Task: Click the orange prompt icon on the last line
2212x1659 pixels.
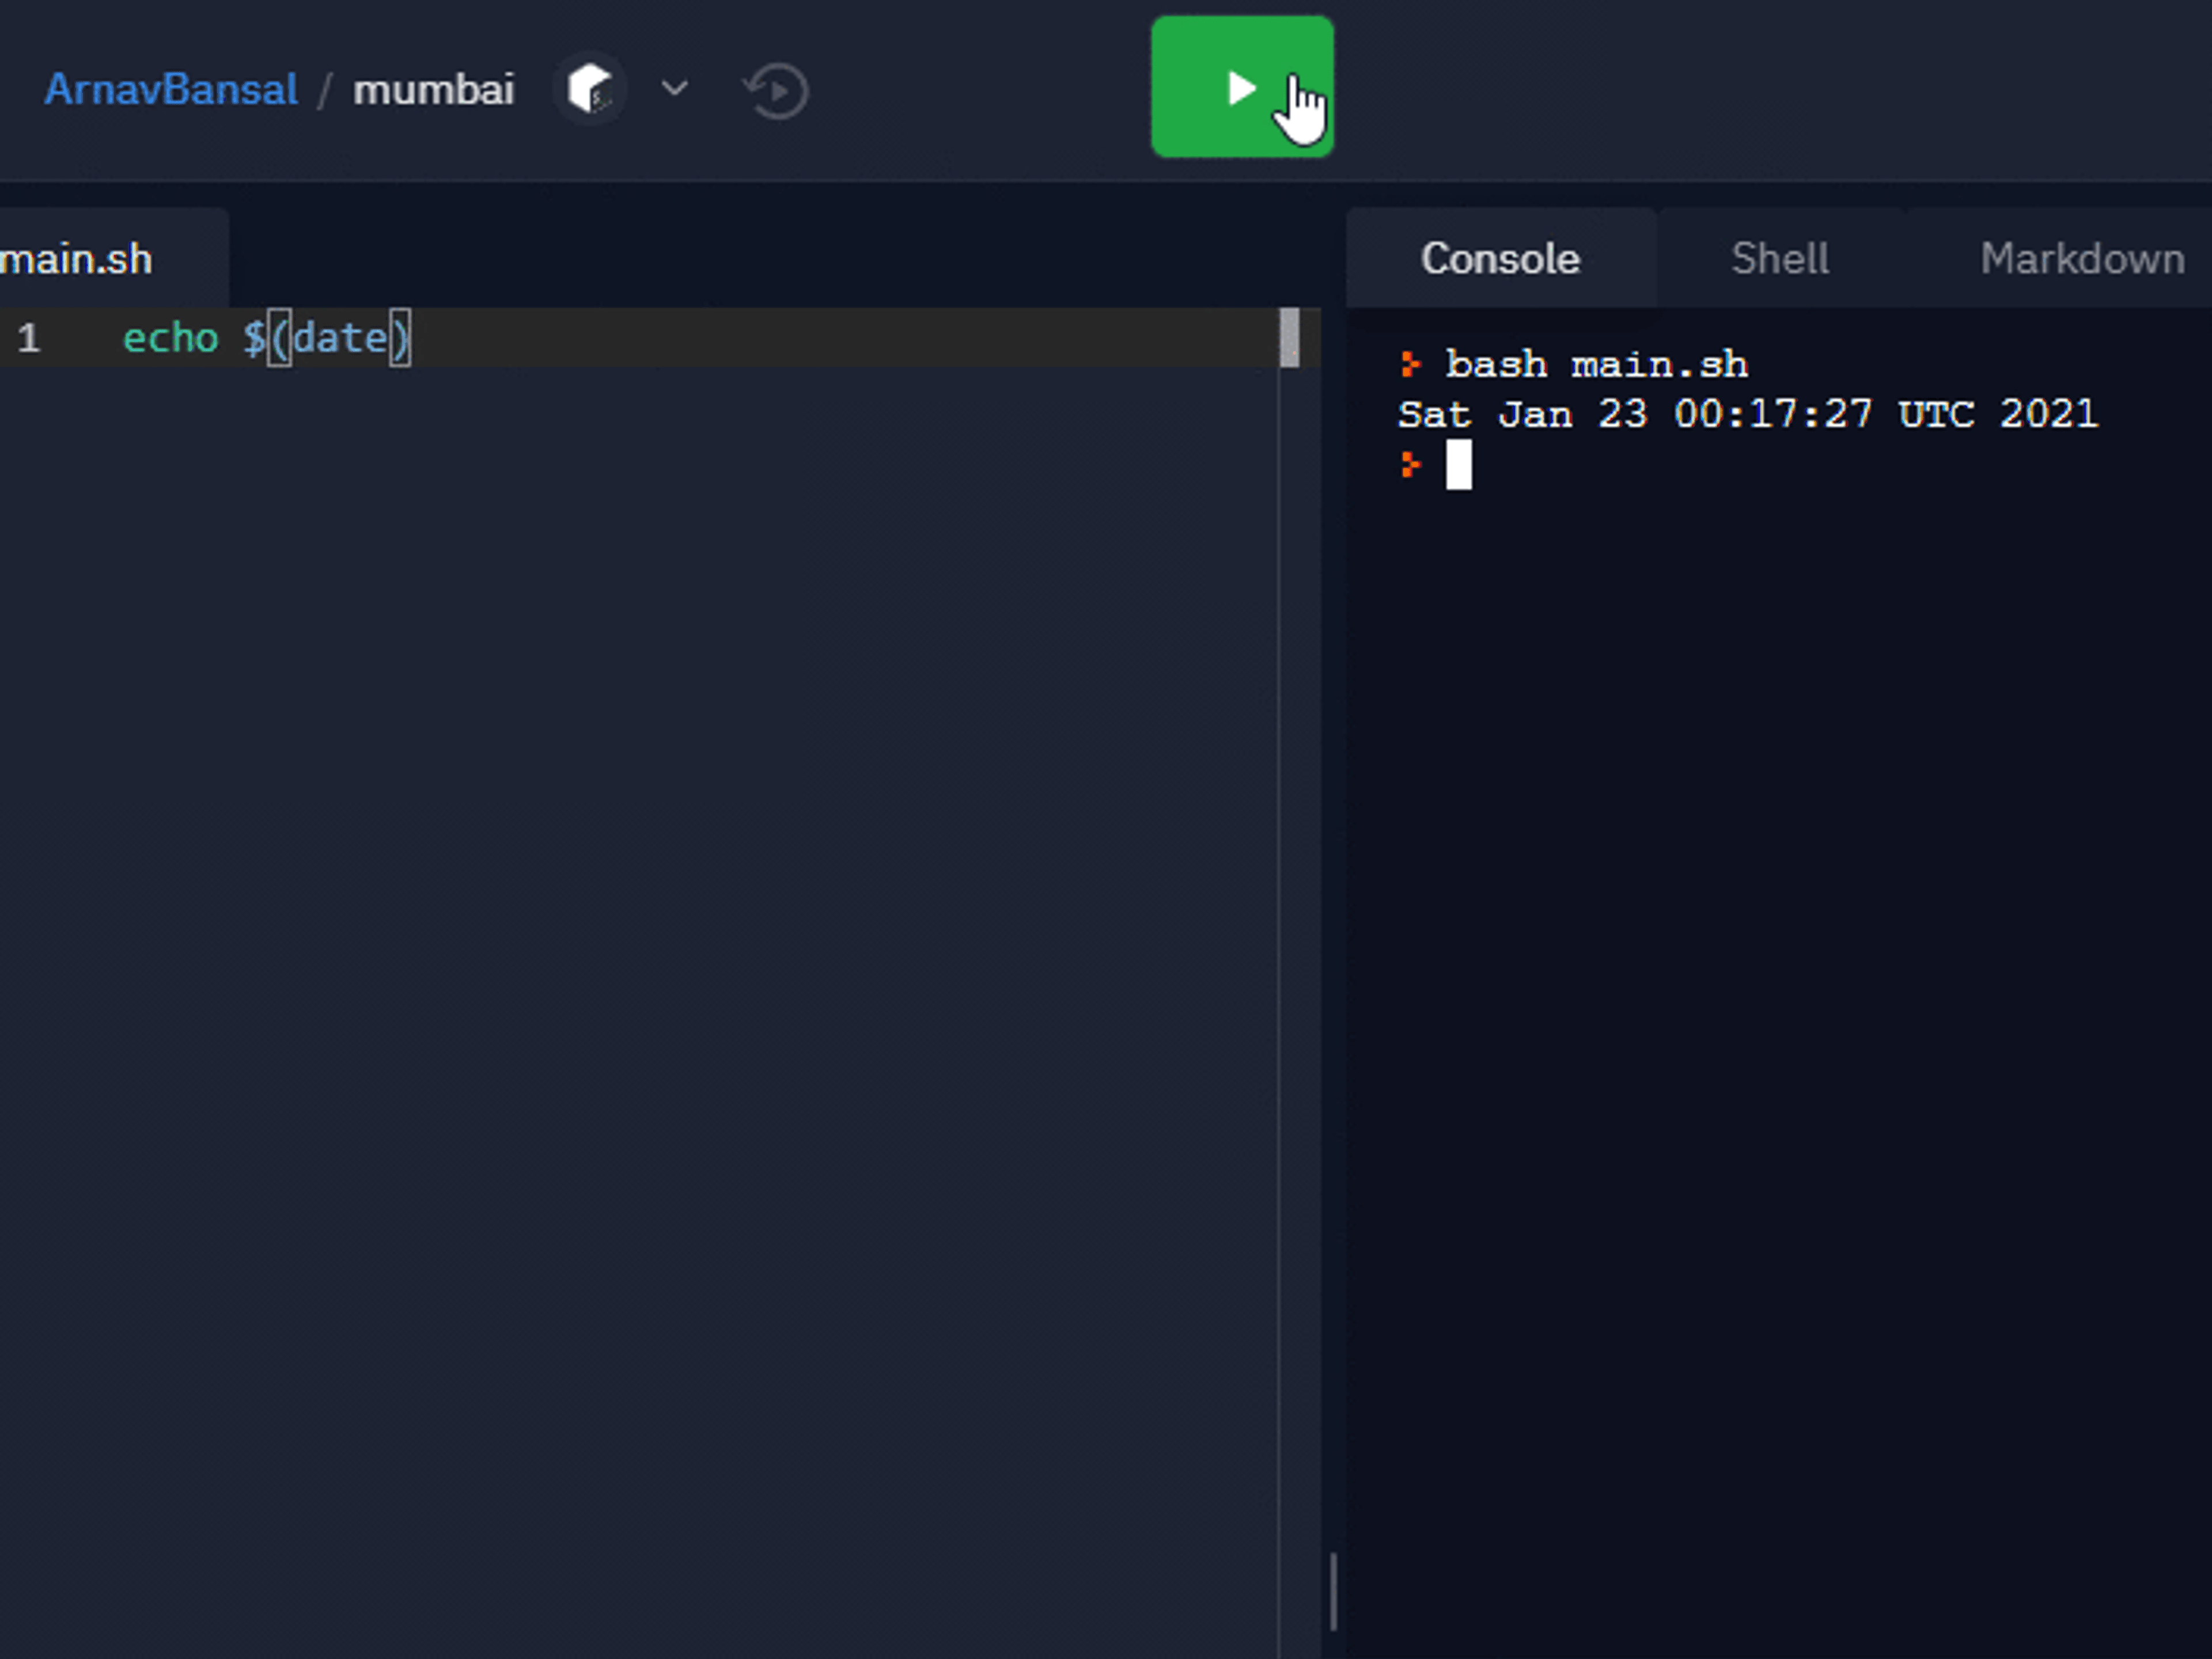Action: point(1410,465)
